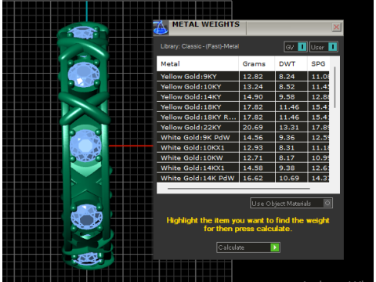Click the 9.58 DWT value
376x282 pixels.
click(x=287, y=97)
